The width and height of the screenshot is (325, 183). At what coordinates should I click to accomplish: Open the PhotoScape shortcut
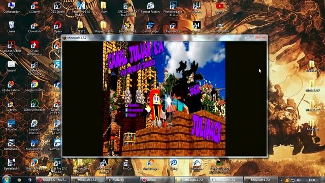pos(150,164)
